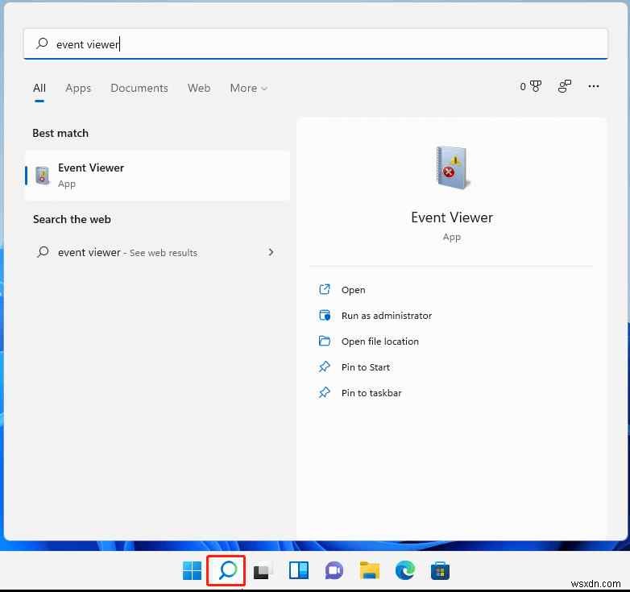Open the Widgets taskbar icon

click(x=299, y=570)
